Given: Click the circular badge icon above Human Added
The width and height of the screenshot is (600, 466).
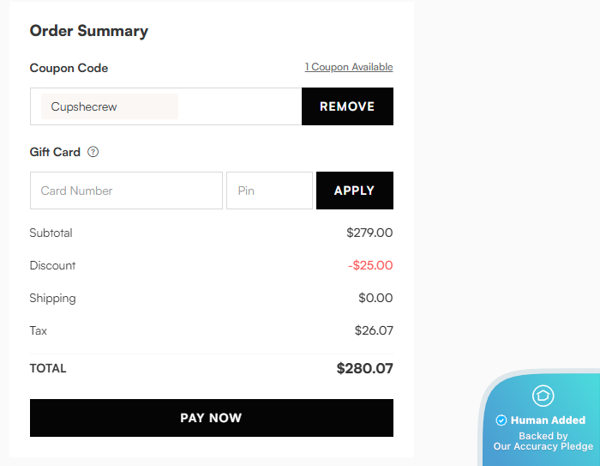Looking at the screenshot, I should tap(543, 396).
